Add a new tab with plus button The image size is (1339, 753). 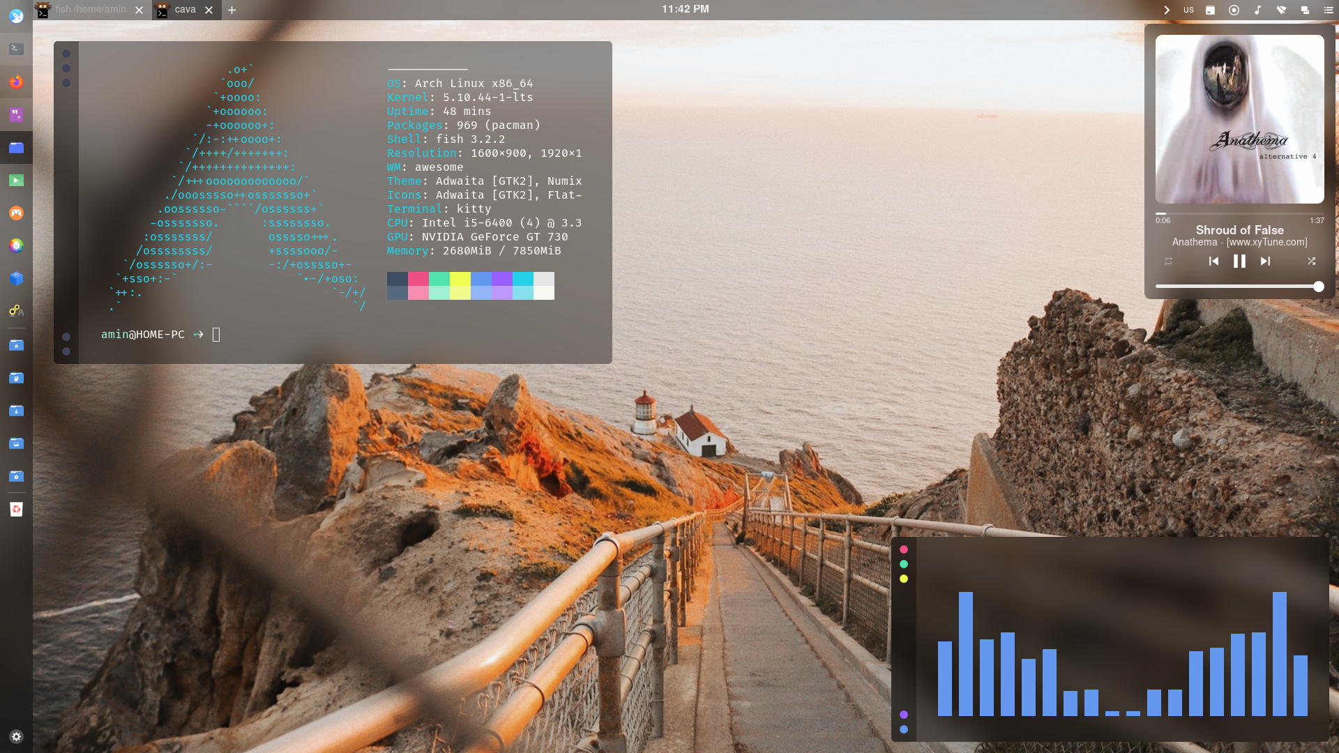click(232, 10)
